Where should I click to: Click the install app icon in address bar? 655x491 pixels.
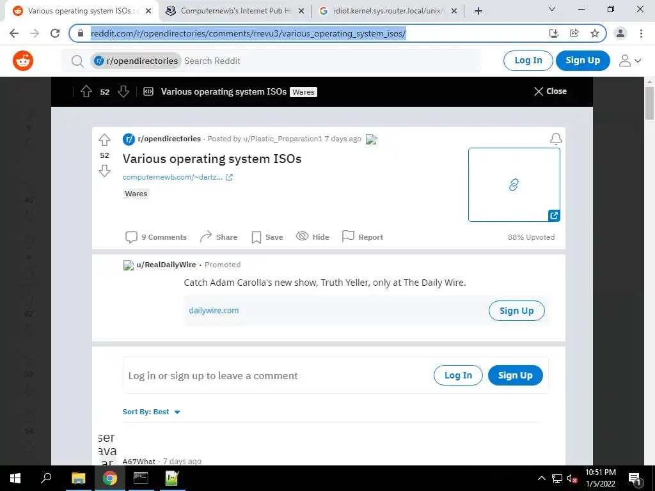point(554,33)
